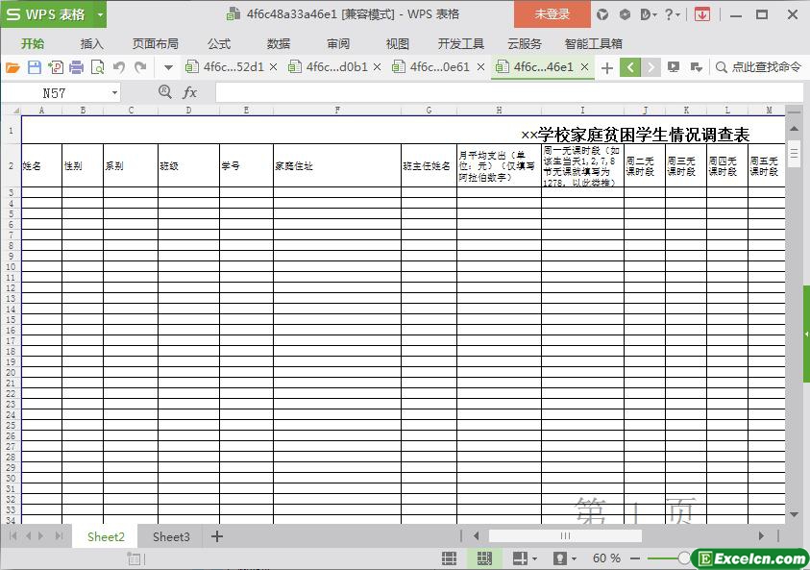Image resolution: width=810 pixels, height=570 pixels.
Task: Open the reading mode dropdown arrow in status bar
Action: [534, 558]
